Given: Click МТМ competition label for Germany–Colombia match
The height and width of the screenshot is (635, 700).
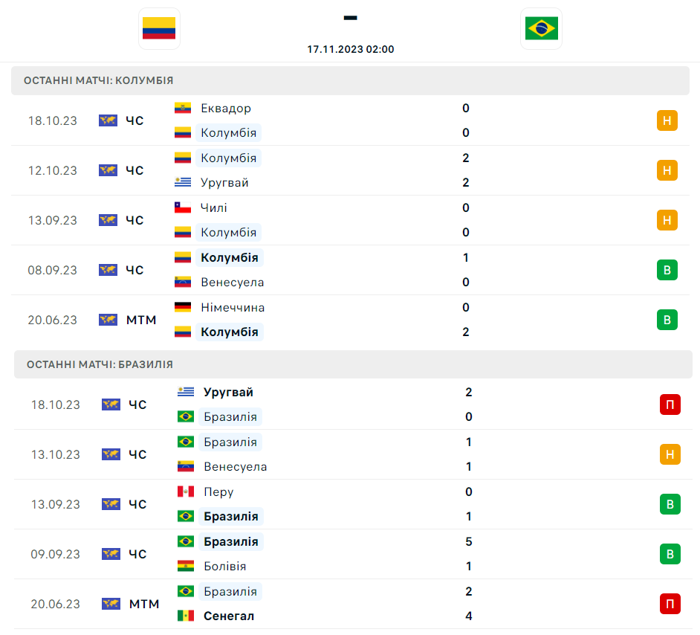Looking at the screenshot, I should (x=141, y=320).
